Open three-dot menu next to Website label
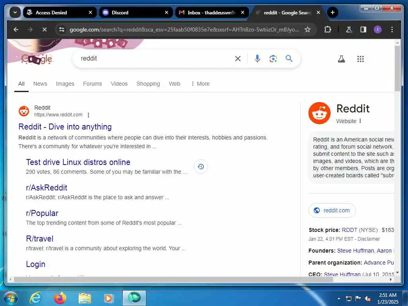Viewport: 408px width, 306px height. (x=360, y=121)
